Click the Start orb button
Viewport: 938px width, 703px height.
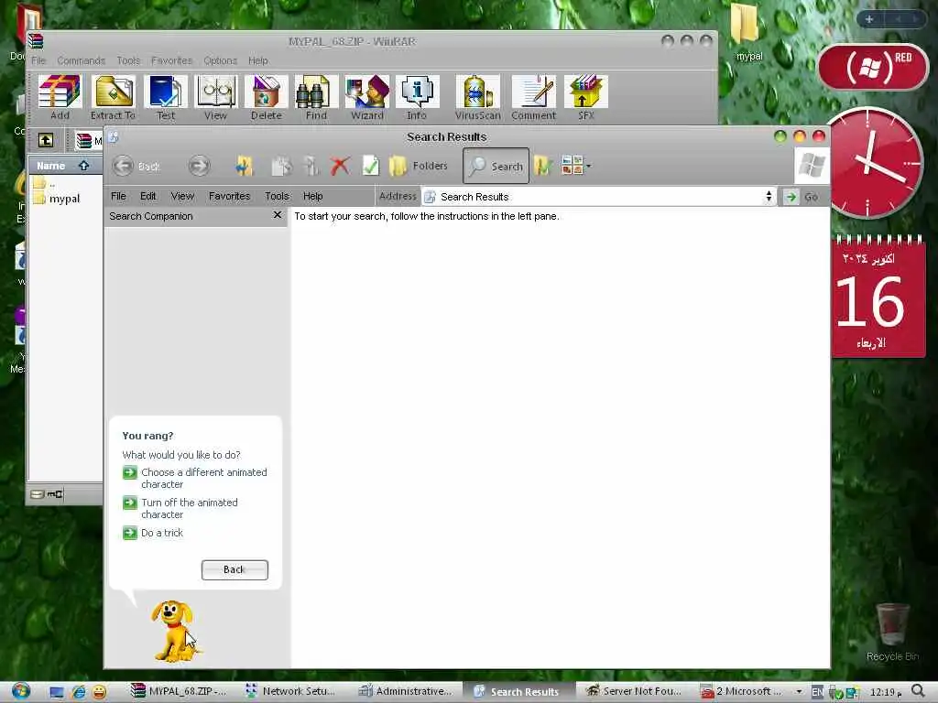(x=21, y=691)
